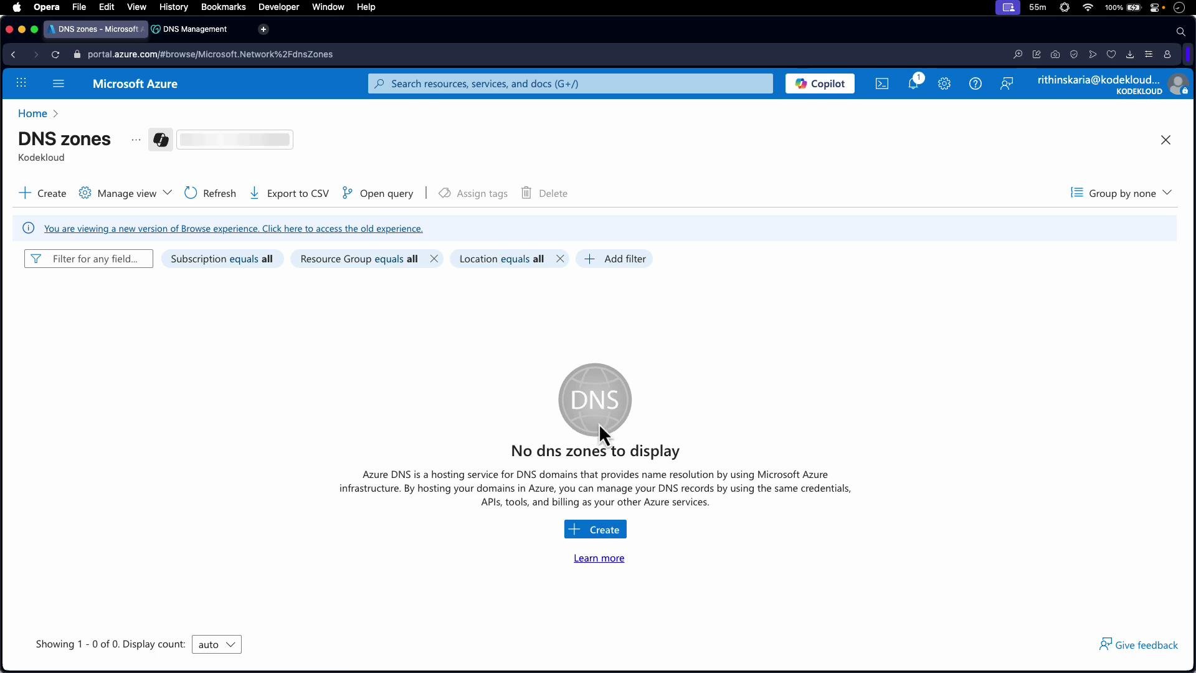
Task: Go back in browser history
Action: click(13, 54)
